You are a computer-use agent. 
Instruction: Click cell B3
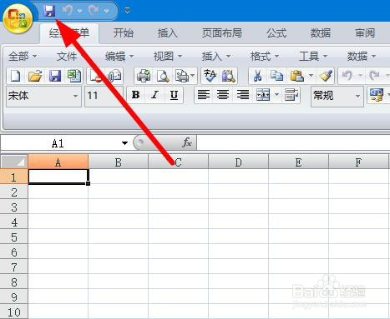pos(118,207)
